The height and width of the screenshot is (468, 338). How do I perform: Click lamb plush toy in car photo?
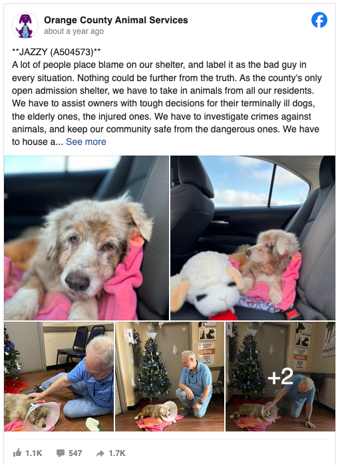pyautogui.click(x=207, y=285)
